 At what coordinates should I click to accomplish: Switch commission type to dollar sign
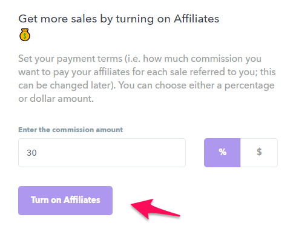259,153
